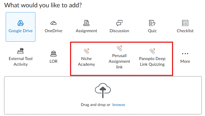Select the Perusall Assignment link icon
205x116 pixels.
click(x=119, y=48)
